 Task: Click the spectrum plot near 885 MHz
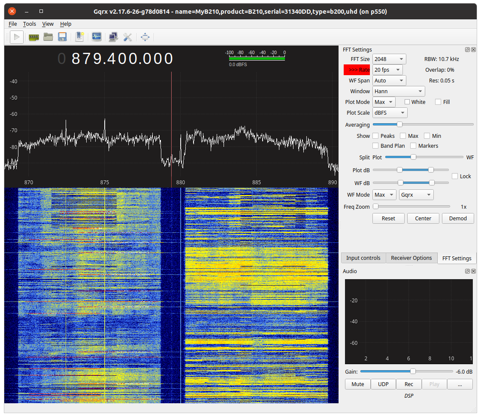coord(257,129)
